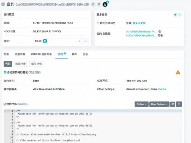Select the HOO value $6,937.68
191x143 pixels.
point(39,31)
